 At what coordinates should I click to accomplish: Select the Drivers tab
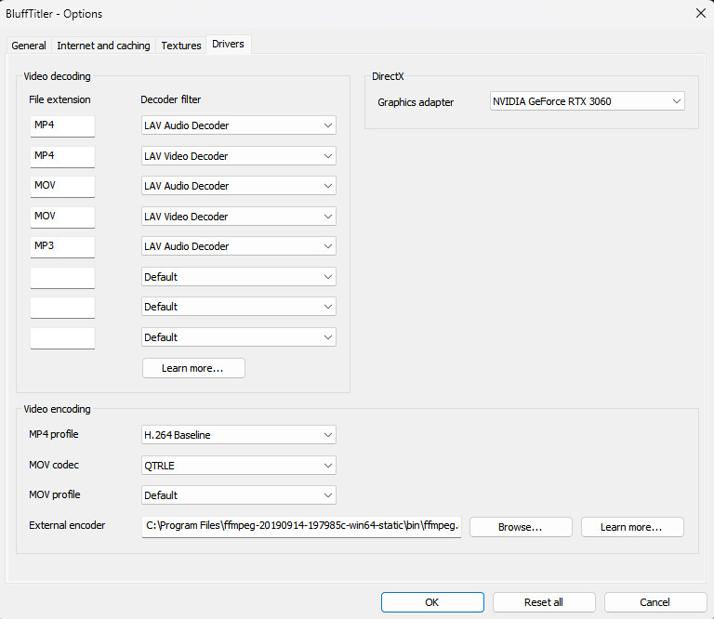[x=228, y=45]
